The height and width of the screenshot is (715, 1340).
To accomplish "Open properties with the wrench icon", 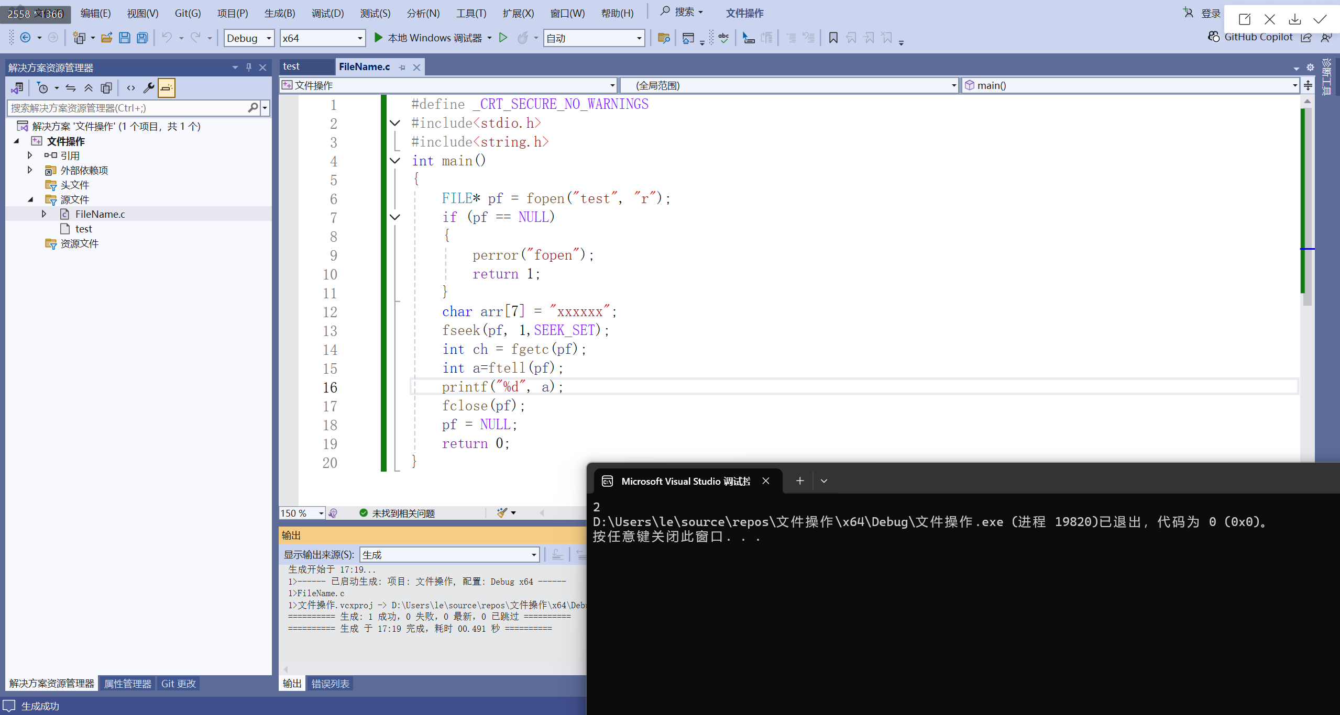I will pos(149,88).
